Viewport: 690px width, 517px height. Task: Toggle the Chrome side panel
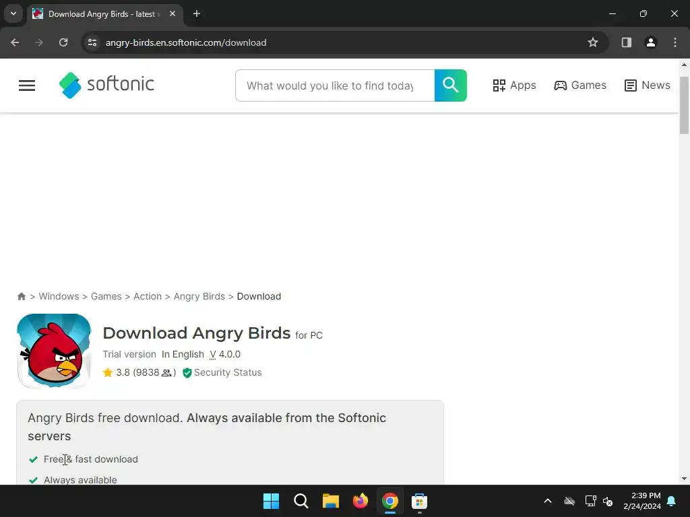coord(626,42)
